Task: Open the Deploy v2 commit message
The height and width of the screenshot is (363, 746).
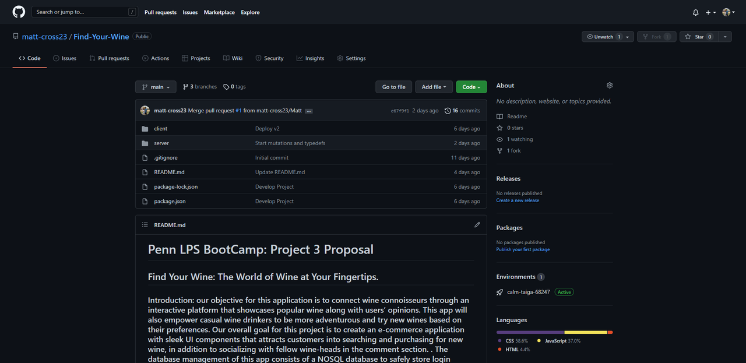Action: 268,129
